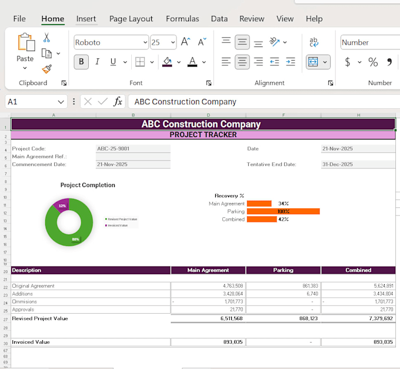Click project code cell ABC-25-9001
This screenshot has height=369, width=400.
133,148
